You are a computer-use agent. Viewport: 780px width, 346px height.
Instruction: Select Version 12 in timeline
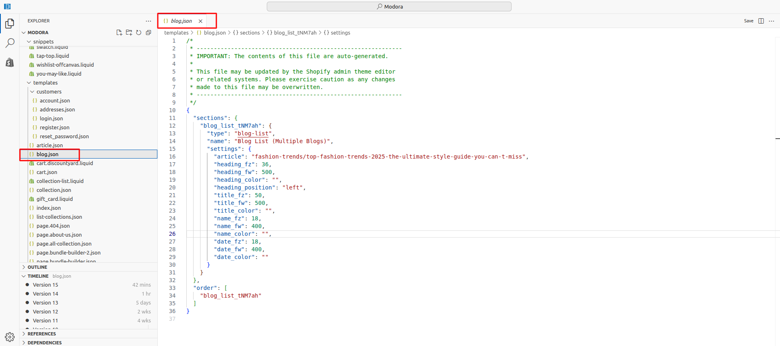click(x=88, y=311)
